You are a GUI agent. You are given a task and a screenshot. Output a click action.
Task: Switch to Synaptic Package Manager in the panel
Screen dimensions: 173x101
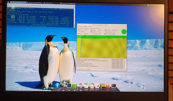tap(34, 2)
